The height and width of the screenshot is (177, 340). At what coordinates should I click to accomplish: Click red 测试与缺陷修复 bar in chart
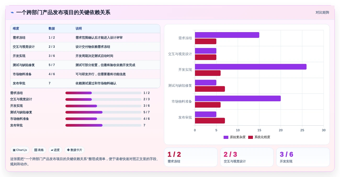point(210,89)
